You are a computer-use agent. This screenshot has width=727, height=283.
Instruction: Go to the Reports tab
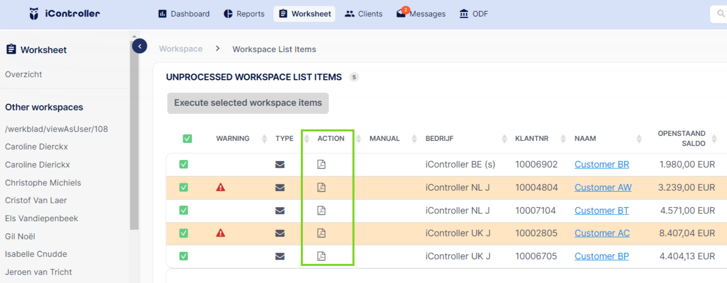(x=244, y=14)
